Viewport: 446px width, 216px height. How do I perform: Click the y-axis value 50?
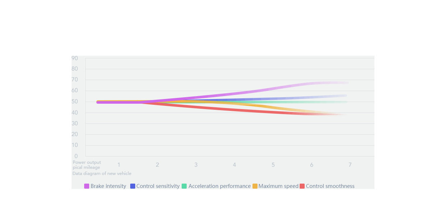point(74,102)
